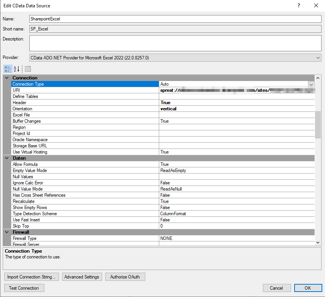Open the Connection Type dropdown arrow
The width and height of the screenshot is (325, 297).
click(x=311, y=84)
